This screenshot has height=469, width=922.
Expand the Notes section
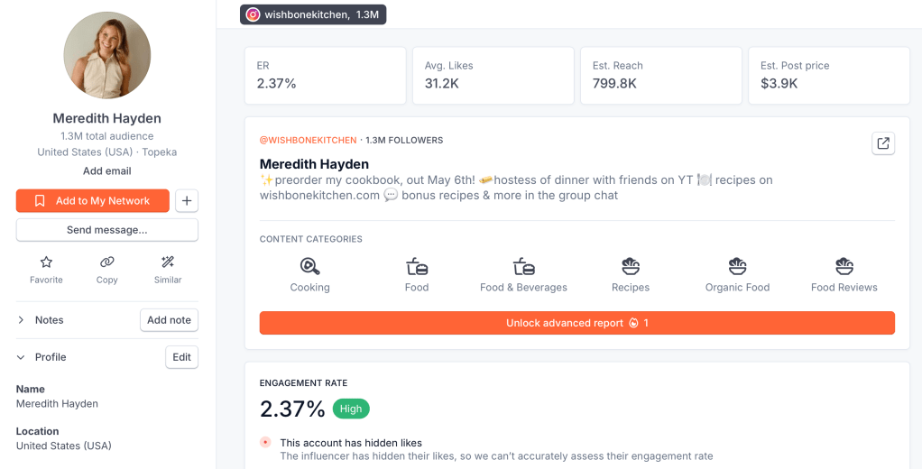pos(21,320)
